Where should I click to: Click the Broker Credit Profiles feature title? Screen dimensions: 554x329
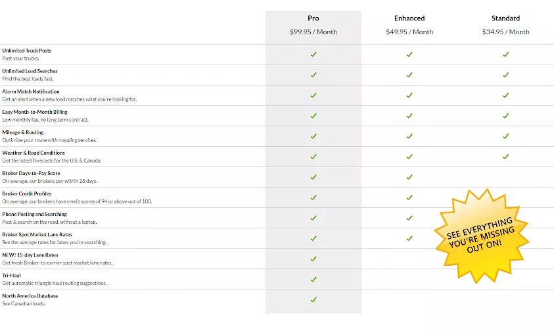pyautogui.click(x=27, y=194)
